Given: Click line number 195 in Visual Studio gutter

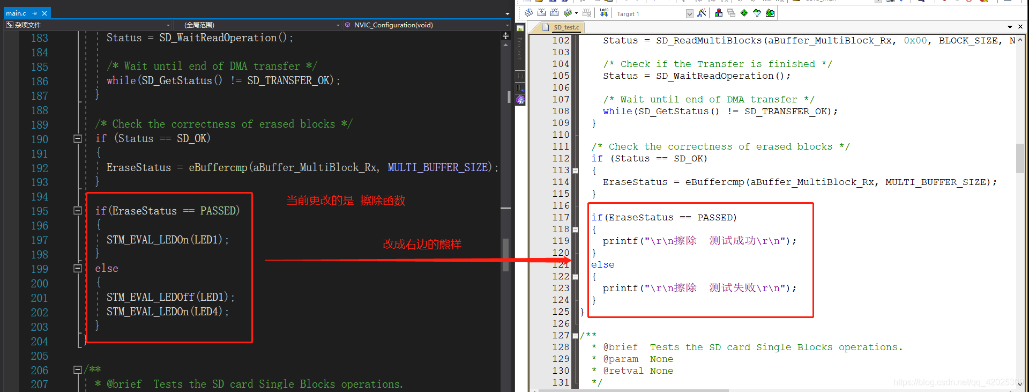Looking at the screenshot, I should click(40, 211).
